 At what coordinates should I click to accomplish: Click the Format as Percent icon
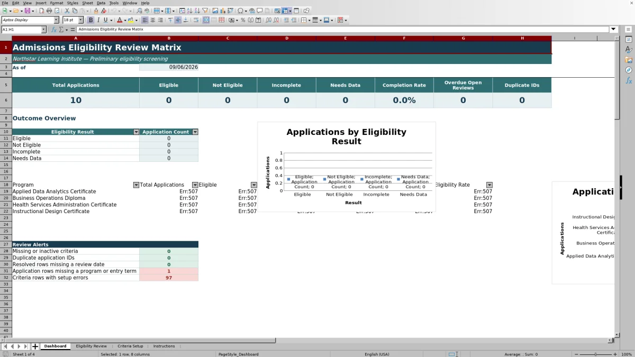pos(243,20)
